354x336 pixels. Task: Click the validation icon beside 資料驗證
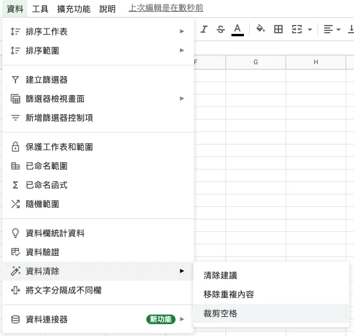coord(15,252)
